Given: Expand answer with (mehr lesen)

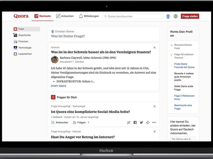Looking at the screenshot, I should pos(58,86).
